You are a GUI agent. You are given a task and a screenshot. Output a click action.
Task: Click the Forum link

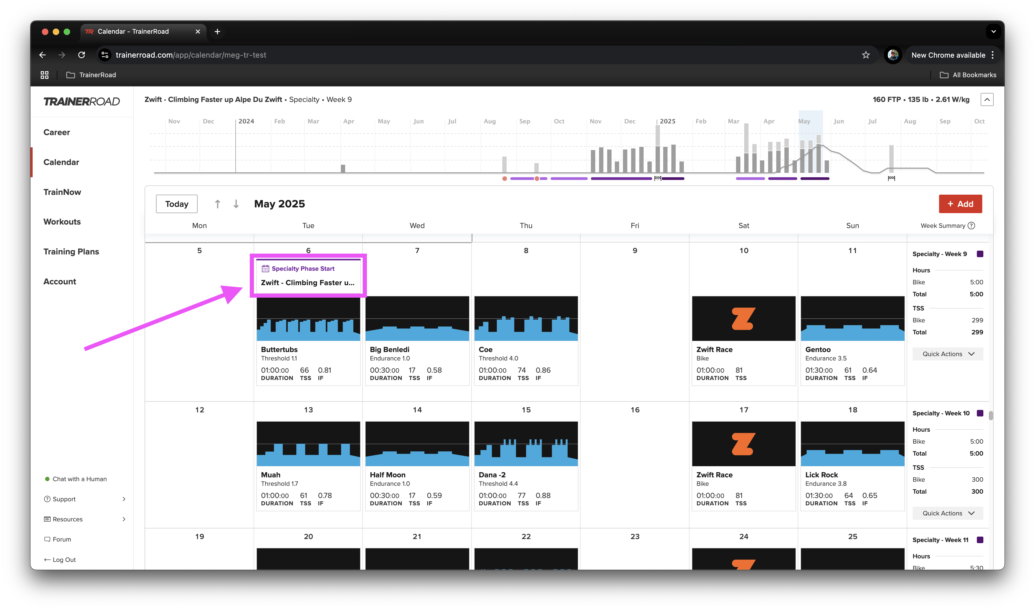(62, 539)
